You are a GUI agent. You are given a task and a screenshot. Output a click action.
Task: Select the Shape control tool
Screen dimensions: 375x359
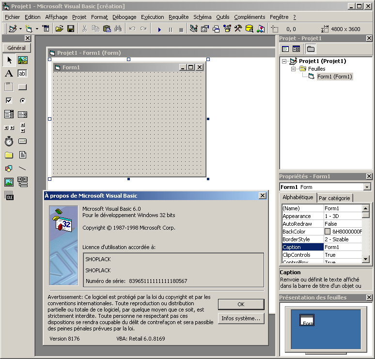[x=9, y=169]
